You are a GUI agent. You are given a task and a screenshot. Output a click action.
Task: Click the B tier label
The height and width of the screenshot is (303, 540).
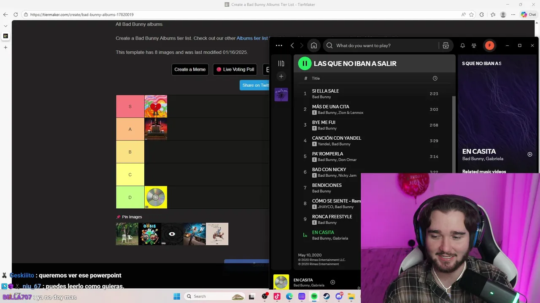pyautogui.click(x=130, y=152)
